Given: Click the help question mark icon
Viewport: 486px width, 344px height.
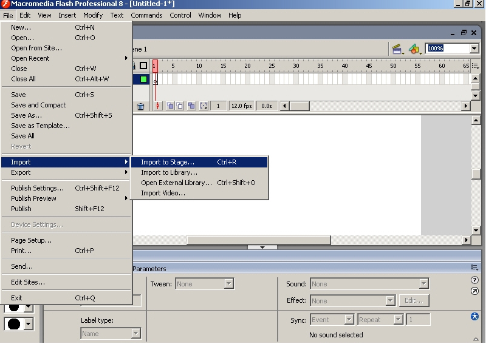Looking at the screenshot, I should 474,280.
